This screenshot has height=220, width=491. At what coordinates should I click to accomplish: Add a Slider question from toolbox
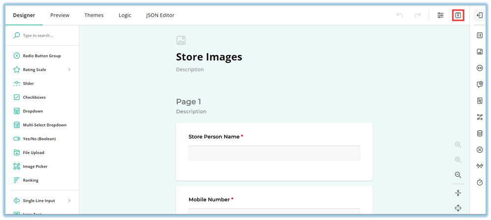pos(28,83)
